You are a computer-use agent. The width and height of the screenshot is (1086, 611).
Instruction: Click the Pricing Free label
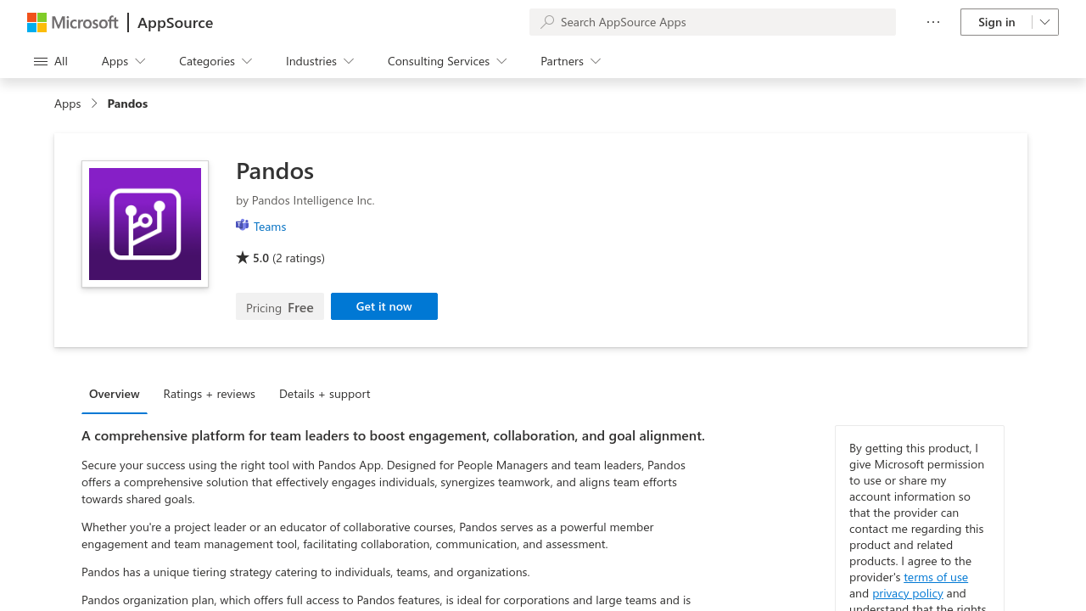pyautogui.click(x=280, y=307)
